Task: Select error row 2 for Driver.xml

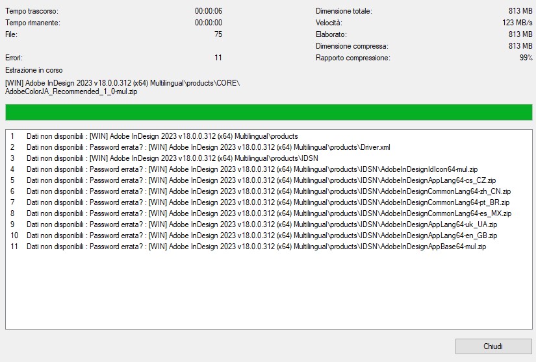Action: (x=269, y=147)
